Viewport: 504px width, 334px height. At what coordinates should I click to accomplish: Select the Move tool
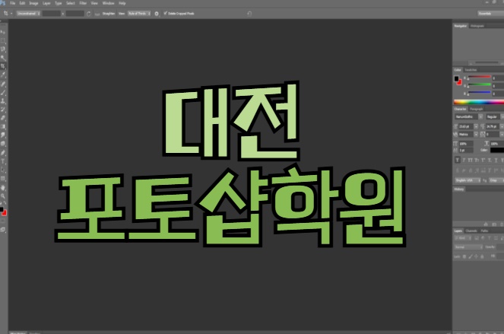(3, 32)
